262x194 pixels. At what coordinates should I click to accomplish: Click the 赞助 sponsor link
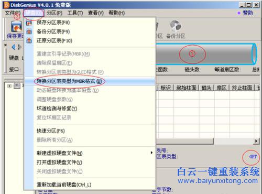click(x=248, y=13)
